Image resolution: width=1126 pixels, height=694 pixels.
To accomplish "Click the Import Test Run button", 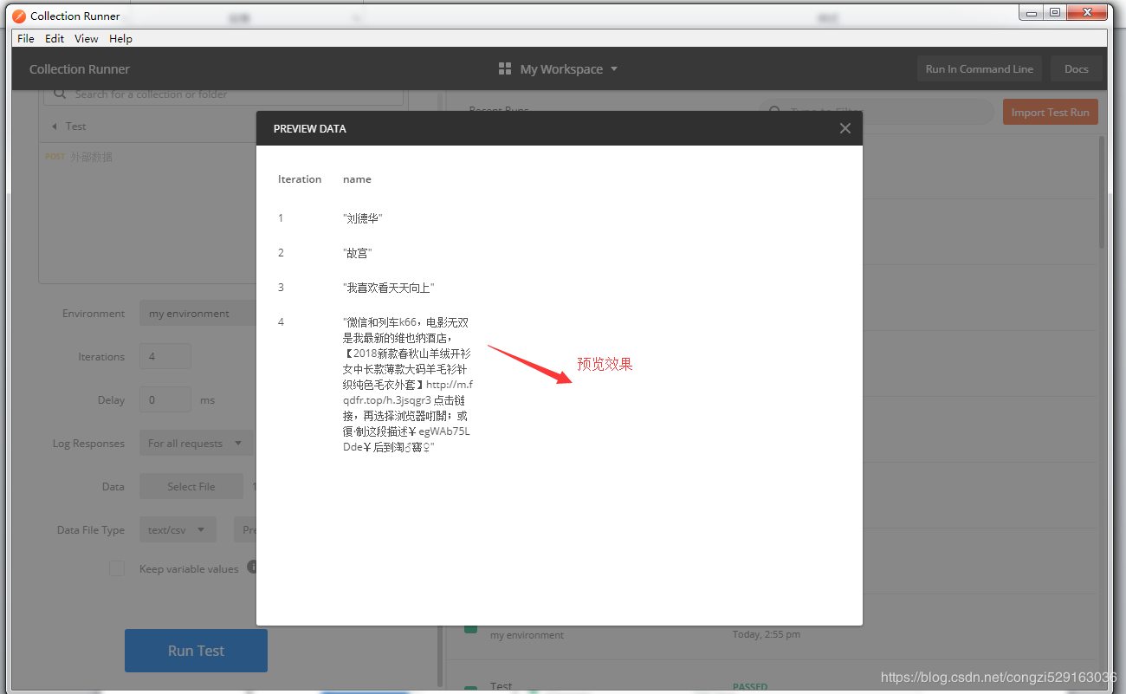I will (1050, 113).
